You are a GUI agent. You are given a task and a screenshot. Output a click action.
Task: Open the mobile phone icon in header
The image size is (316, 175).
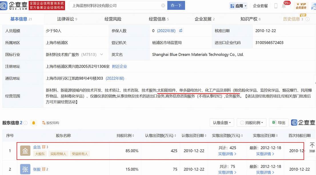[x=276, y=6]
